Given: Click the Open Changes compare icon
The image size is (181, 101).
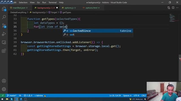Looking at the screenshot, I should click(169, 8).
